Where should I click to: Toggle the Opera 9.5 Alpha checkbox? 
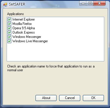[x=9, y=28]
